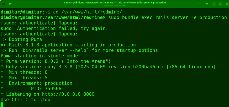
Task: Maximize the window with the up chevron
Action: coord(220,4)
